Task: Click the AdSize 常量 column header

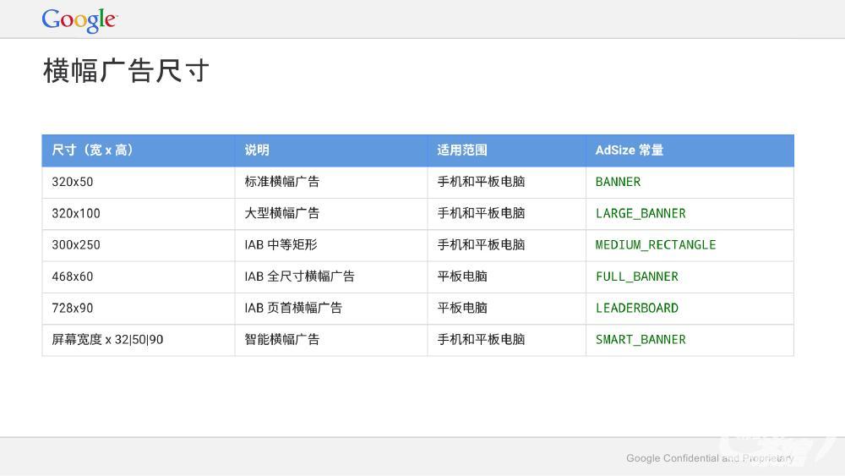Action: click(630, 150)
